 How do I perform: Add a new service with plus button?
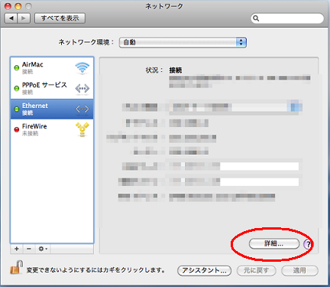(x=17, y=249)
